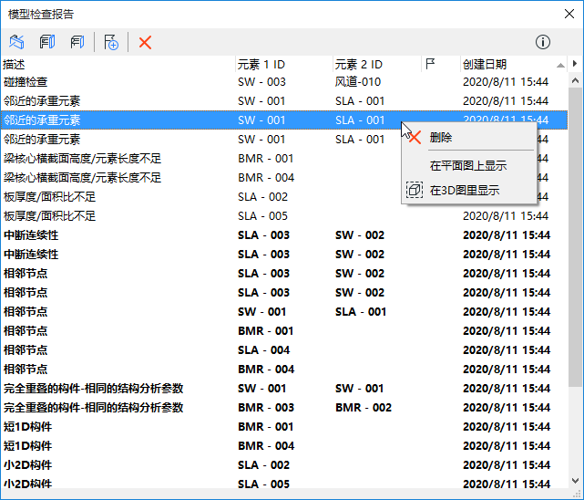This screenshot has width=584, height=500.
Task: Select 相邻节点 row with BMR - 004
Action: tap(284, 370)
